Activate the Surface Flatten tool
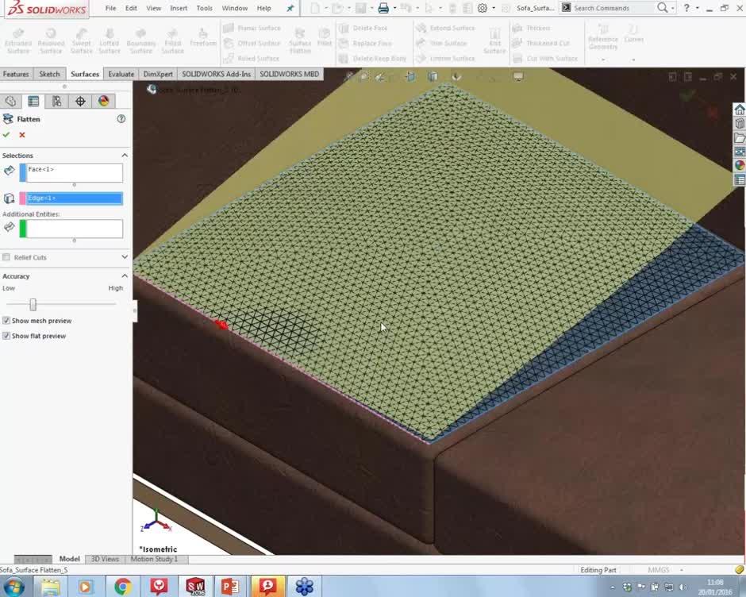Viewport: 746px width, 597px height. point(300,38)
